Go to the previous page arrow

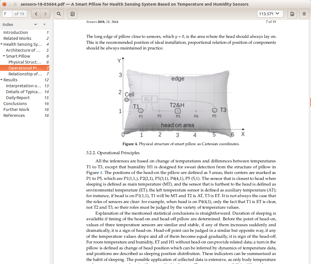tap(36, 14)
